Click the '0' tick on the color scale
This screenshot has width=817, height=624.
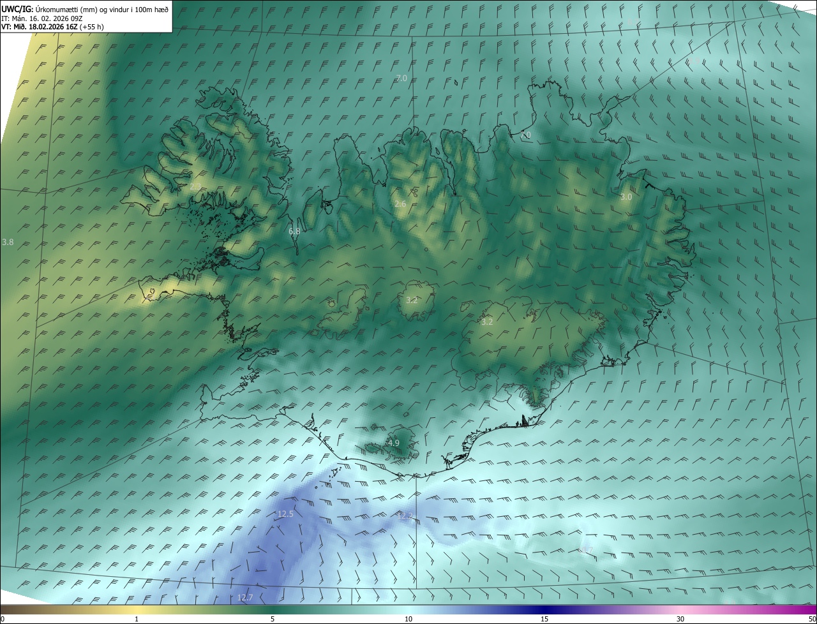(x=3, y=619)
